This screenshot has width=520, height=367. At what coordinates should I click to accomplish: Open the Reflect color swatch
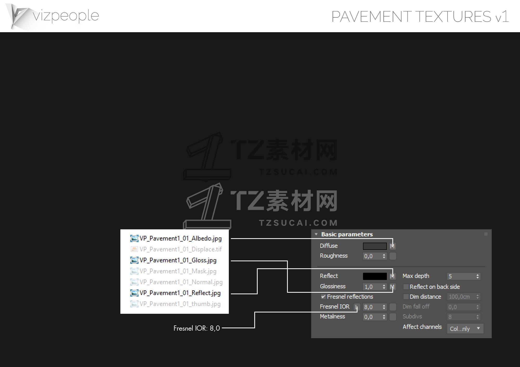[375, 276]
